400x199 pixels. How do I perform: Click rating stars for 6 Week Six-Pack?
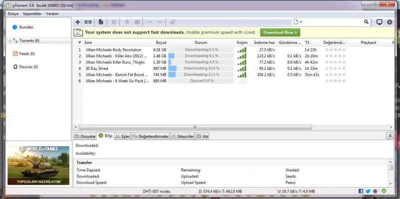point(335,81)
